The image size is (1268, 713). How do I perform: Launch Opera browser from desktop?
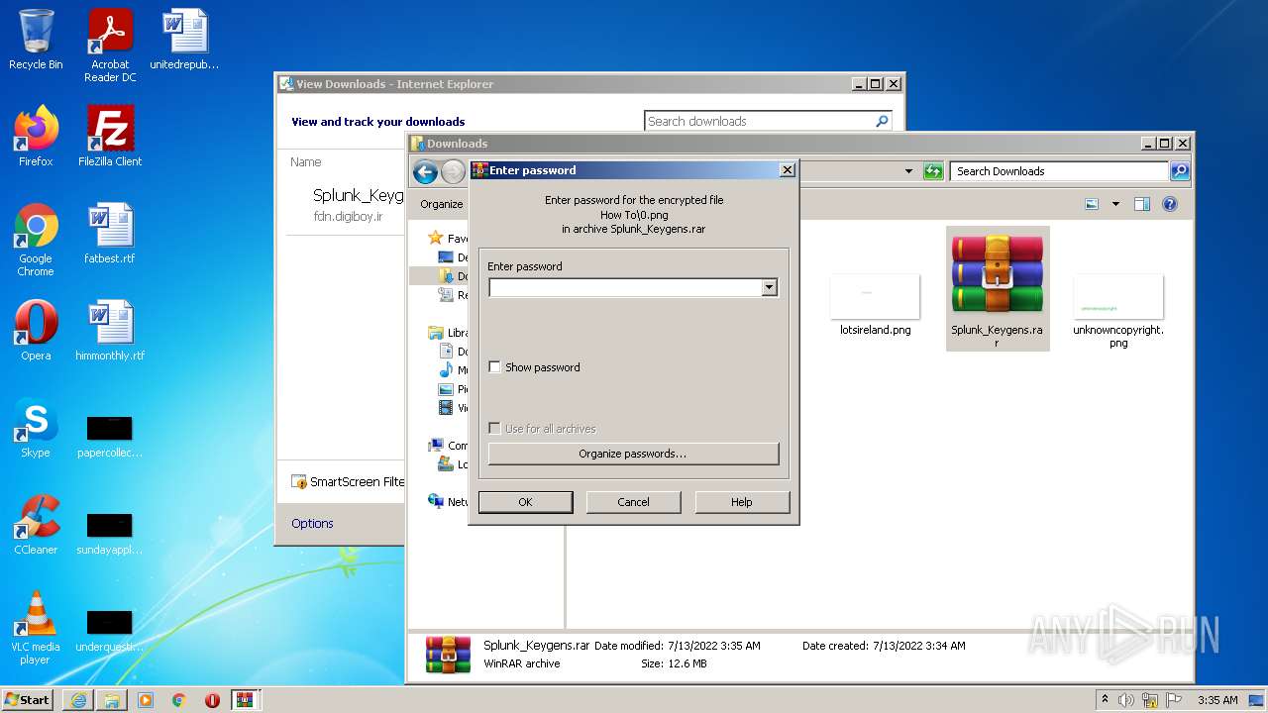(x=36, y=331)
